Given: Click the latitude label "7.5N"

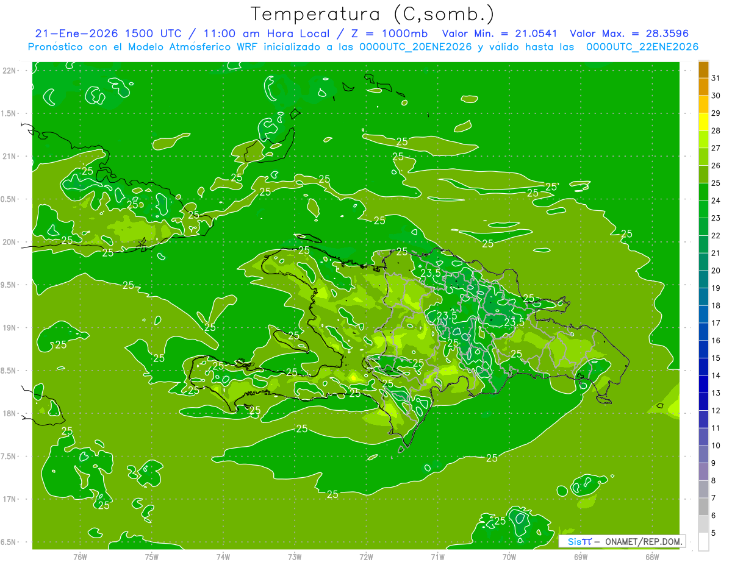Looking at the screenshot, I should tap(9, 457).
